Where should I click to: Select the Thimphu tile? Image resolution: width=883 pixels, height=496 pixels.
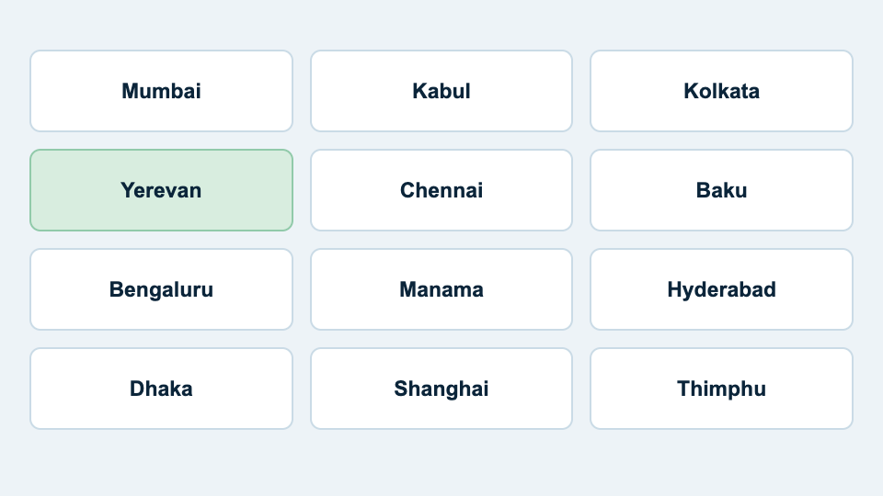coord(721,389)
